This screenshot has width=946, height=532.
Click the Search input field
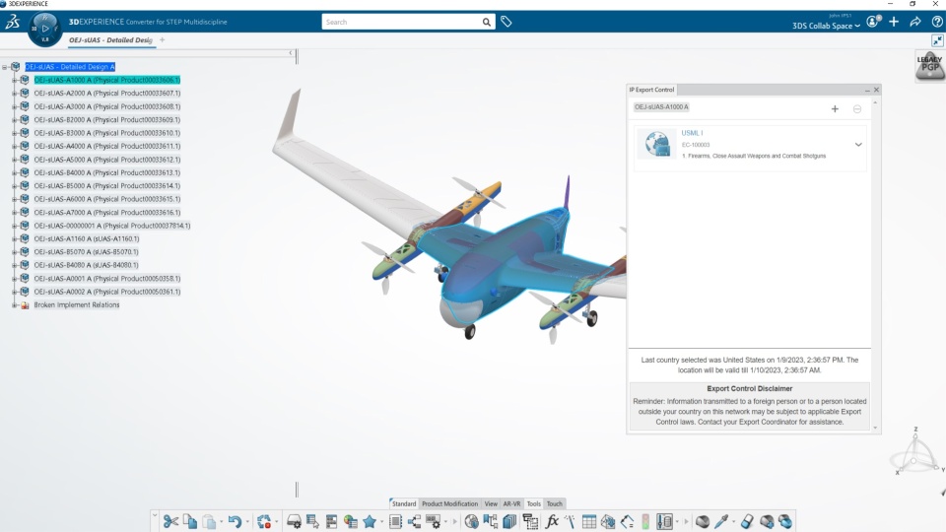[402, 23]
